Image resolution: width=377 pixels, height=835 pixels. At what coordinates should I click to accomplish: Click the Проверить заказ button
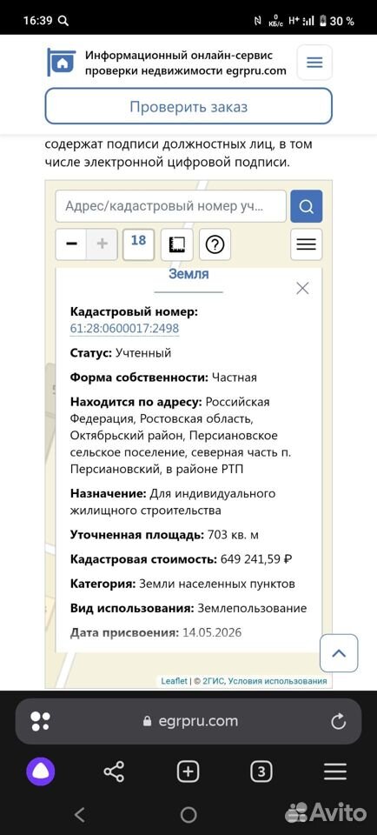[x=188, y=106]
